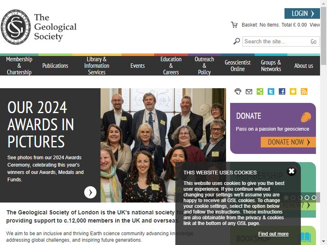Share page via Facebook icon
Screen dimensions: 327x245
coord(282,91)
